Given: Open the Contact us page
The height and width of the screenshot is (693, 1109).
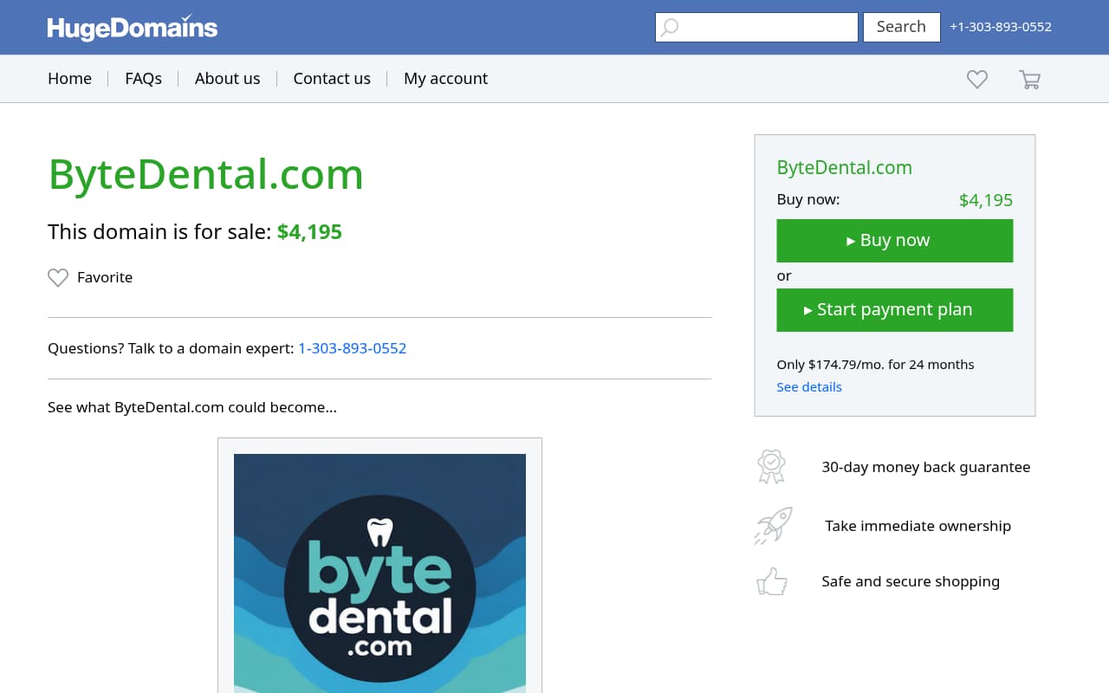Looking at the screenshot, I should point(332,79).
